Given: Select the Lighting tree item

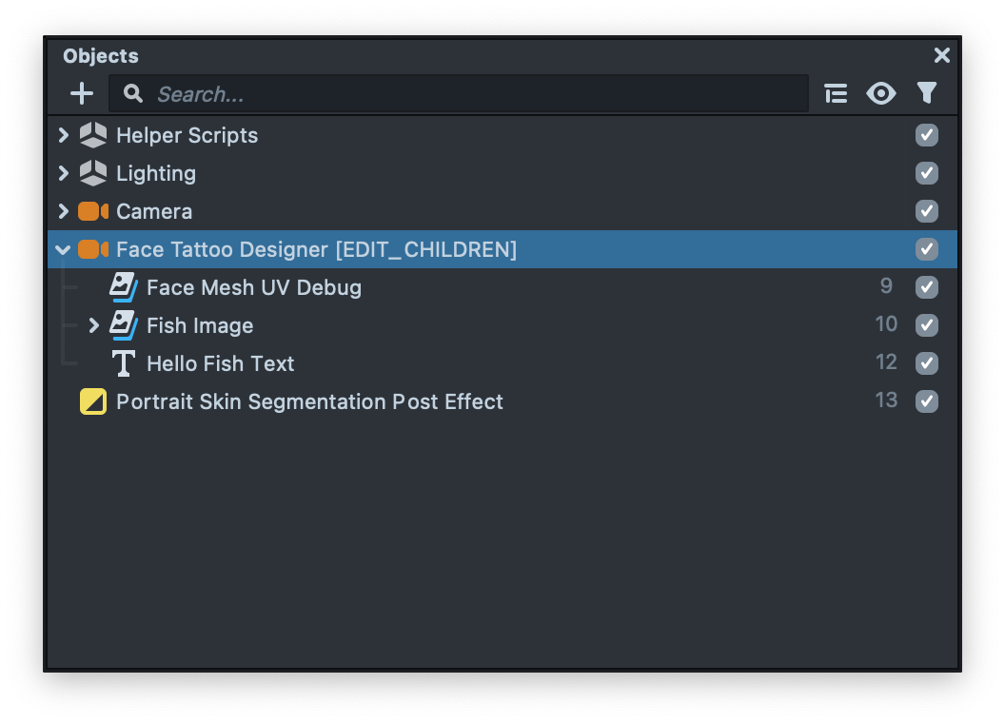Looking at the screenshot, I should tap(156, 173).
